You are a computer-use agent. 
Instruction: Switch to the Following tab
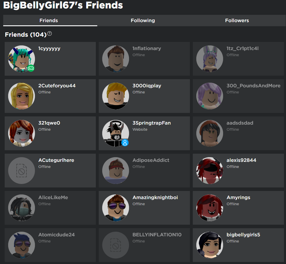(143, 20)
